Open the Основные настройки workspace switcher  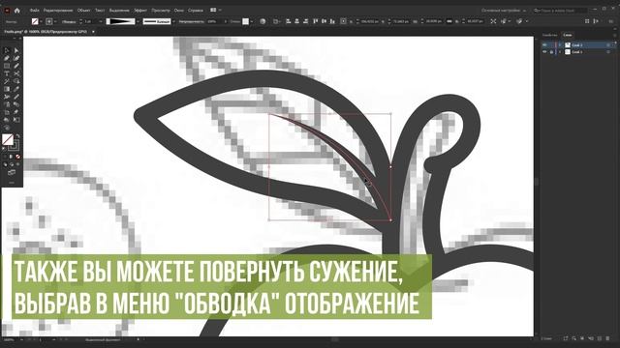coord(504,11)
